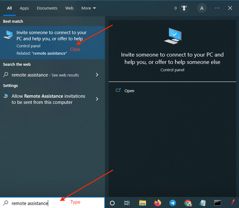Click the Open action icon in preview pane
This screenshot has height=208, width=239.
click(x=118, y=90)
